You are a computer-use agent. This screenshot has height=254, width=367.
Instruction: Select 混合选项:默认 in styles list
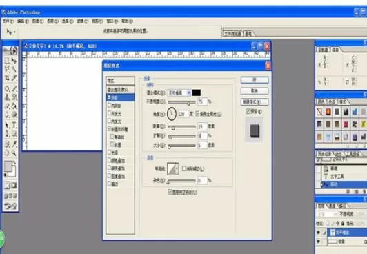tap(120, 90)
